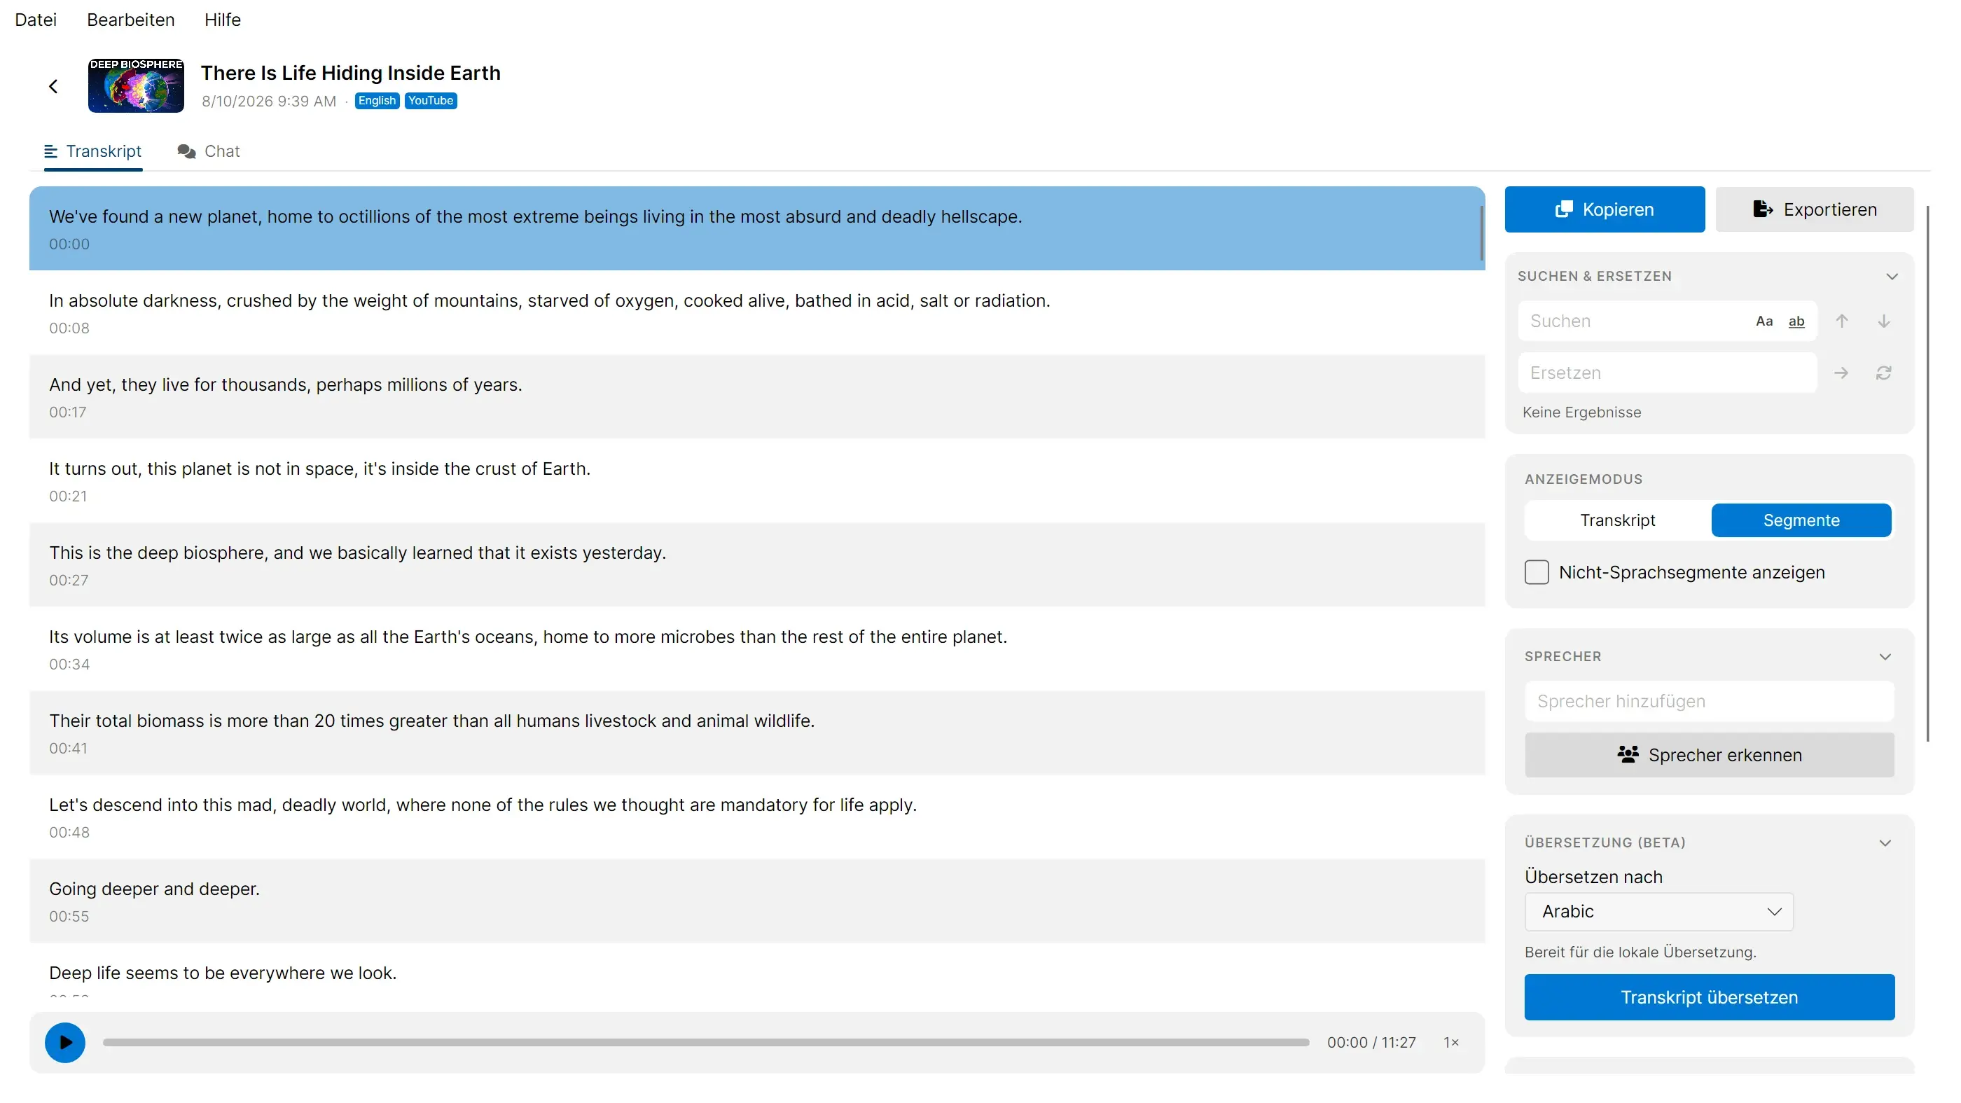Select segment "Going deeper and deeper."
Screen dimensions: 1961x1103
[756, 901]
